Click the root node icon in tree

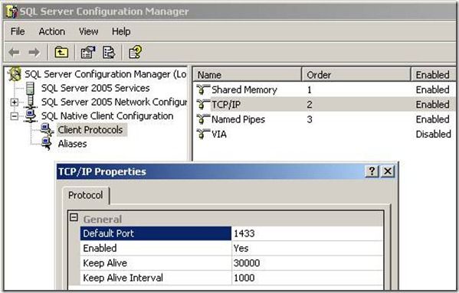[15, 74]
